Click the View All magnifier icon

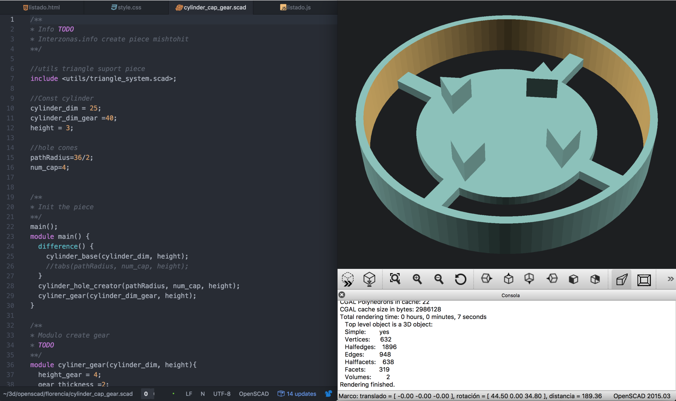point(395,279)
